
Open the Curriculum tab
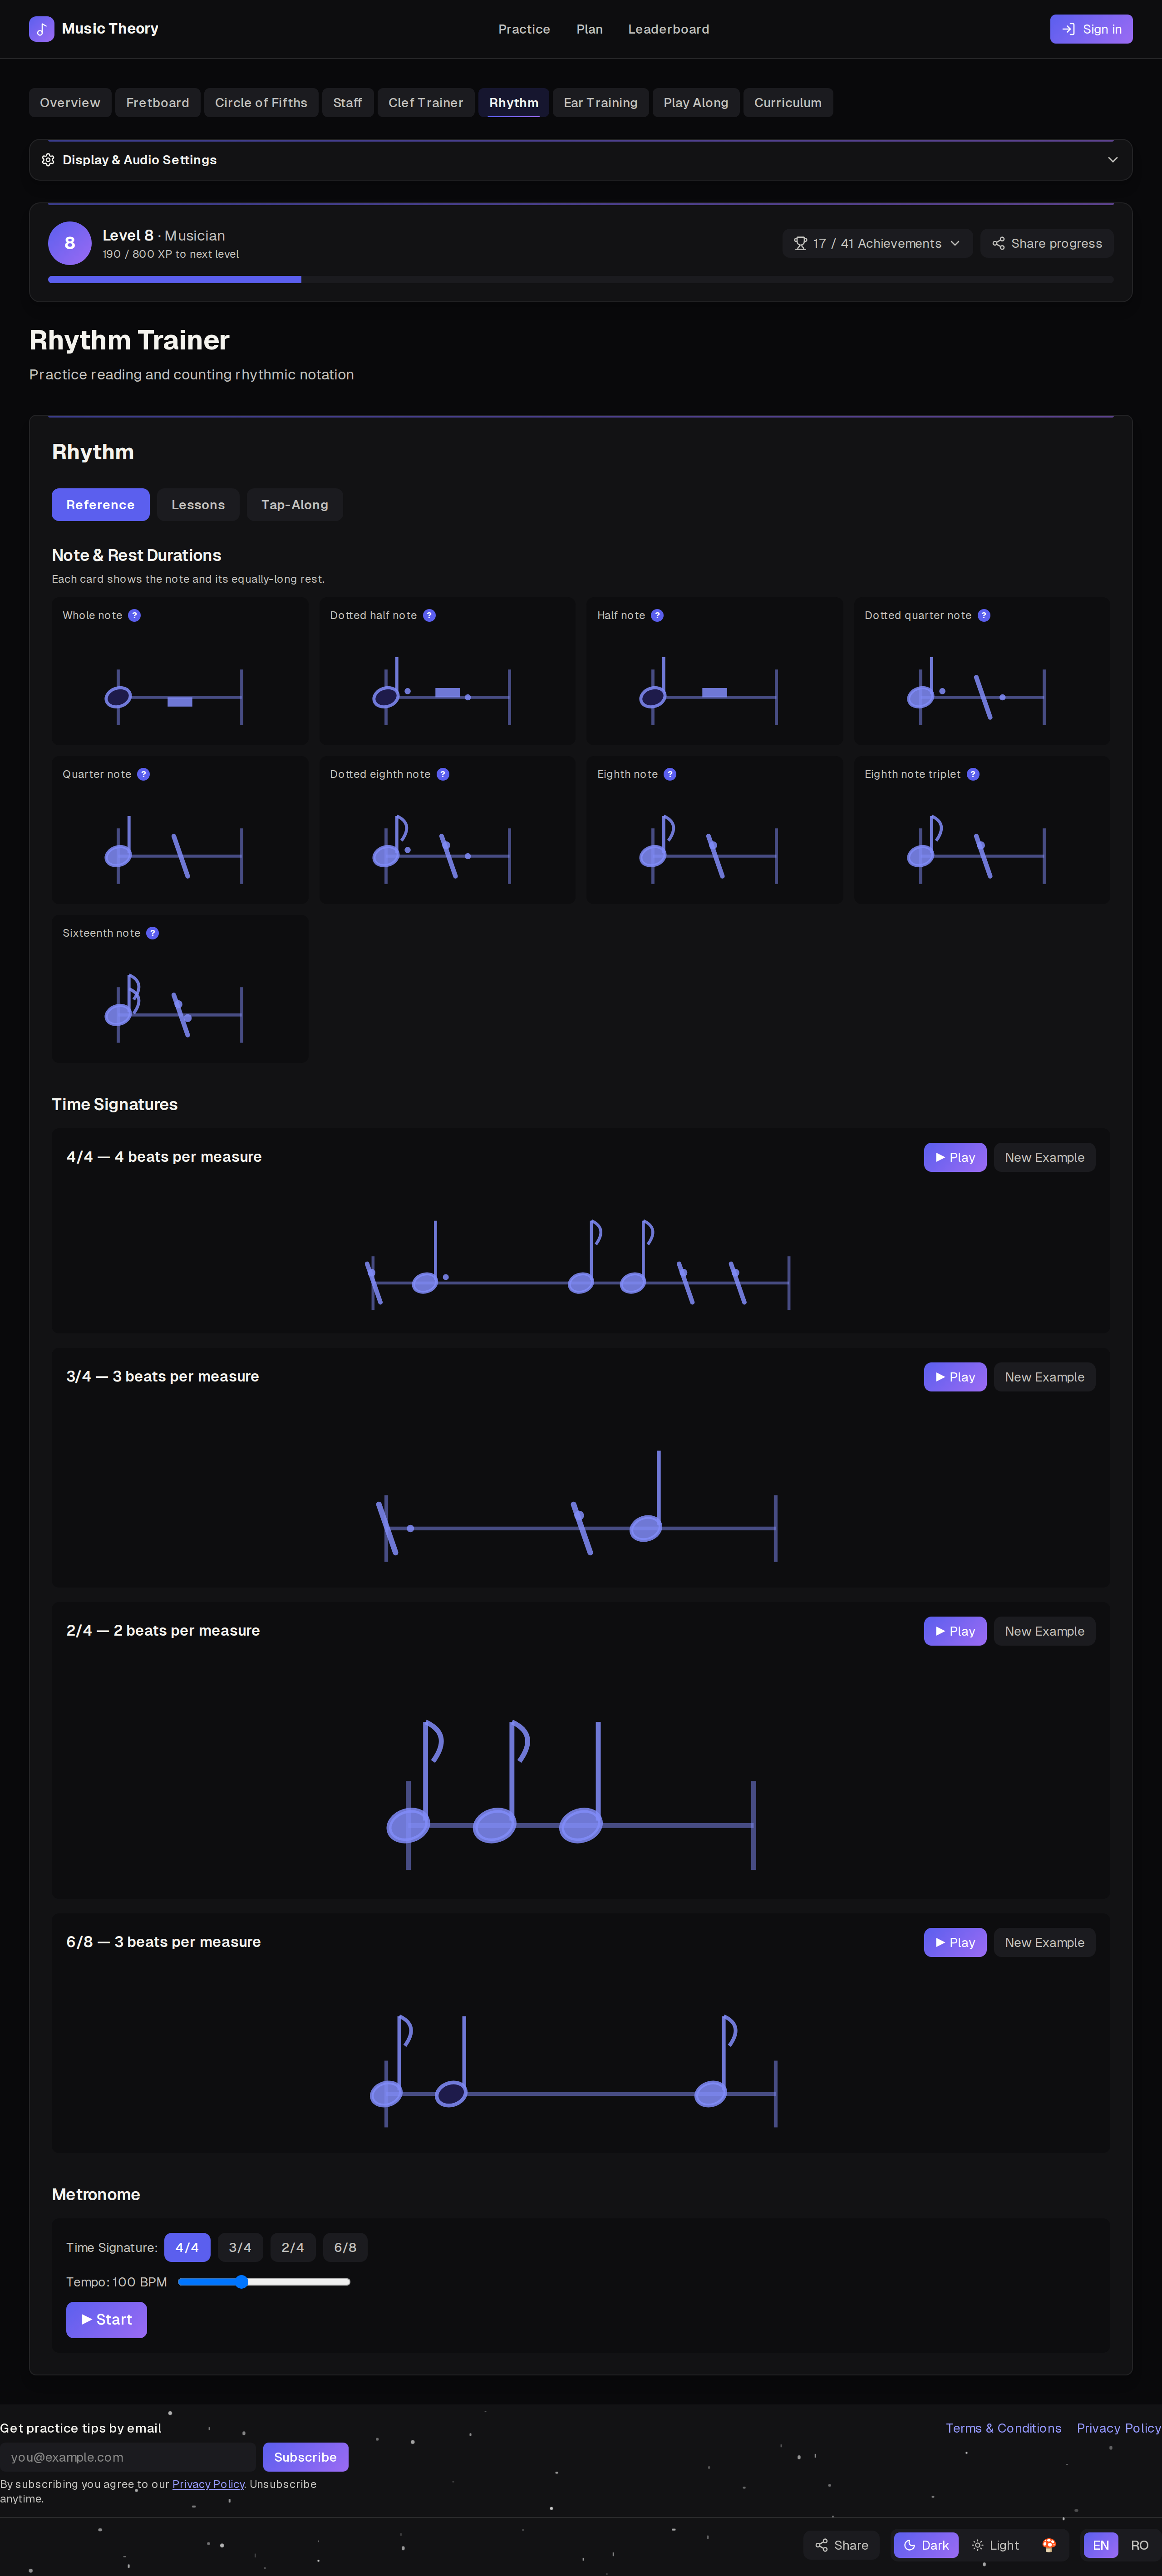click(788, 103)
